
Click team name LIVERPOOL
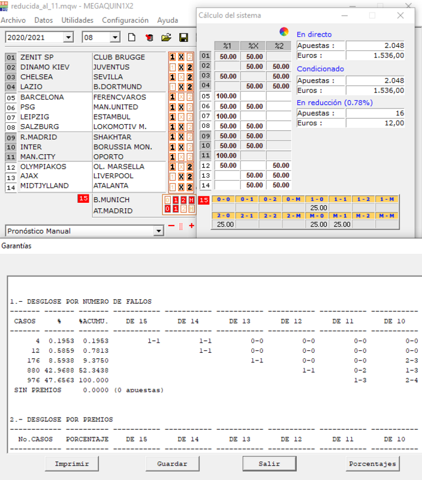(x=113, y=176)
